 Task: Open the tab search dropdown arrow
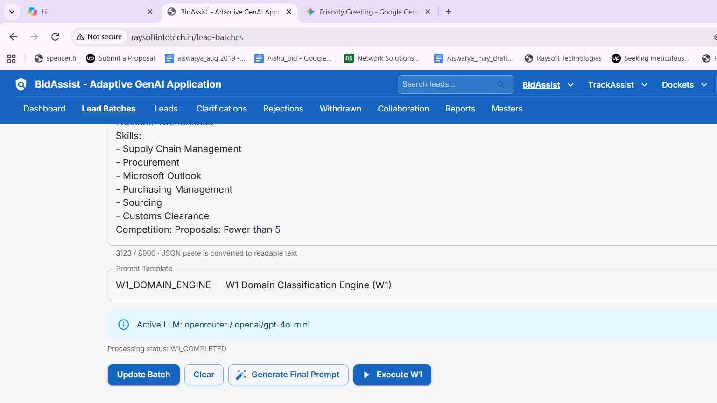(12, 12)
